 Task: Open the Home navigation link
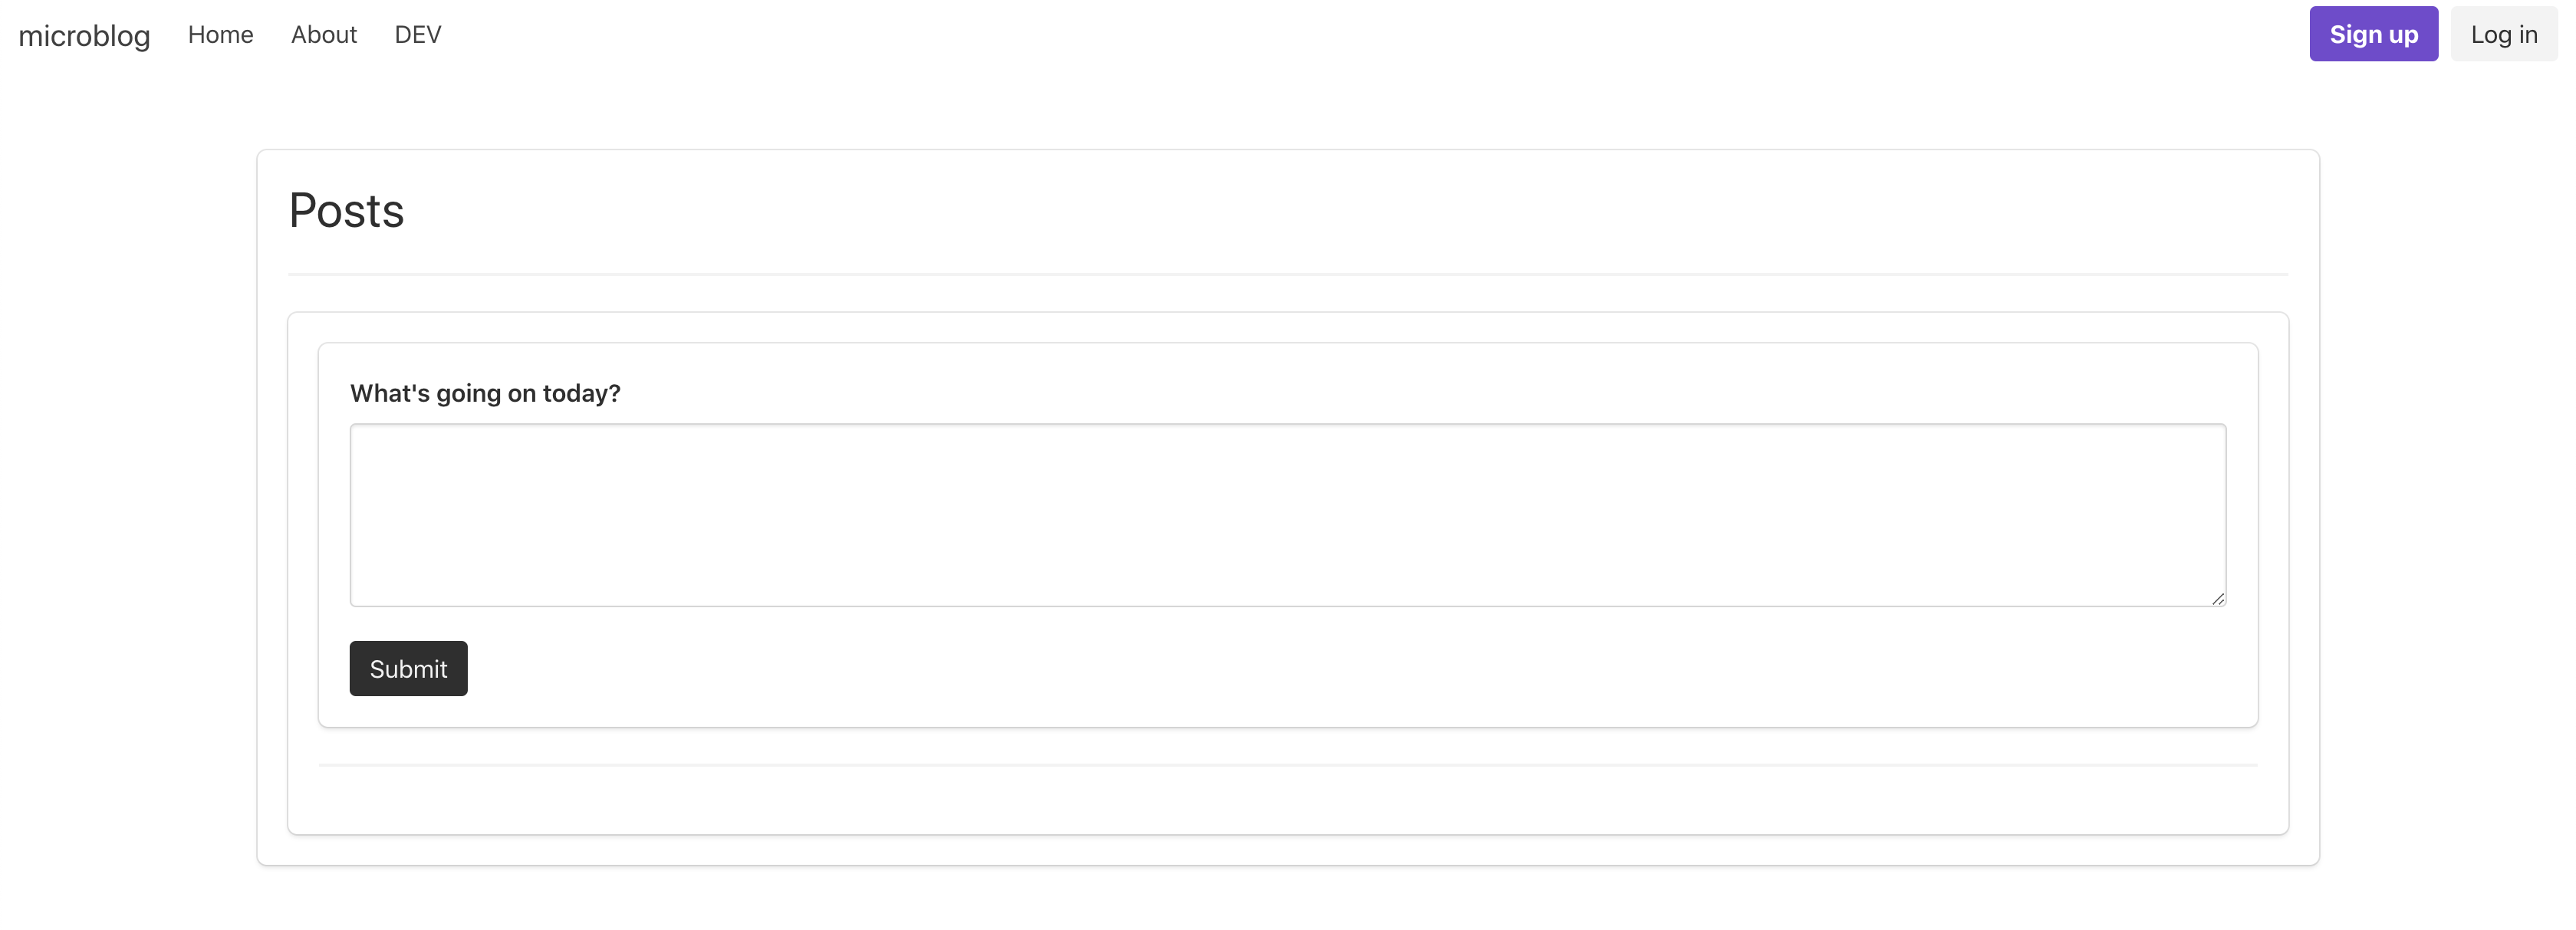tap(220, 35)
